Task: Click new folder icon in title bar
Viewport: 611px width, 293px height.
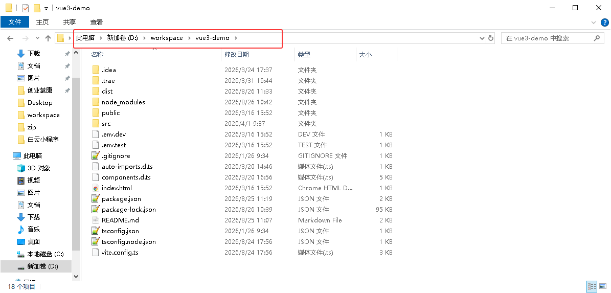Action: pos(37,8)
